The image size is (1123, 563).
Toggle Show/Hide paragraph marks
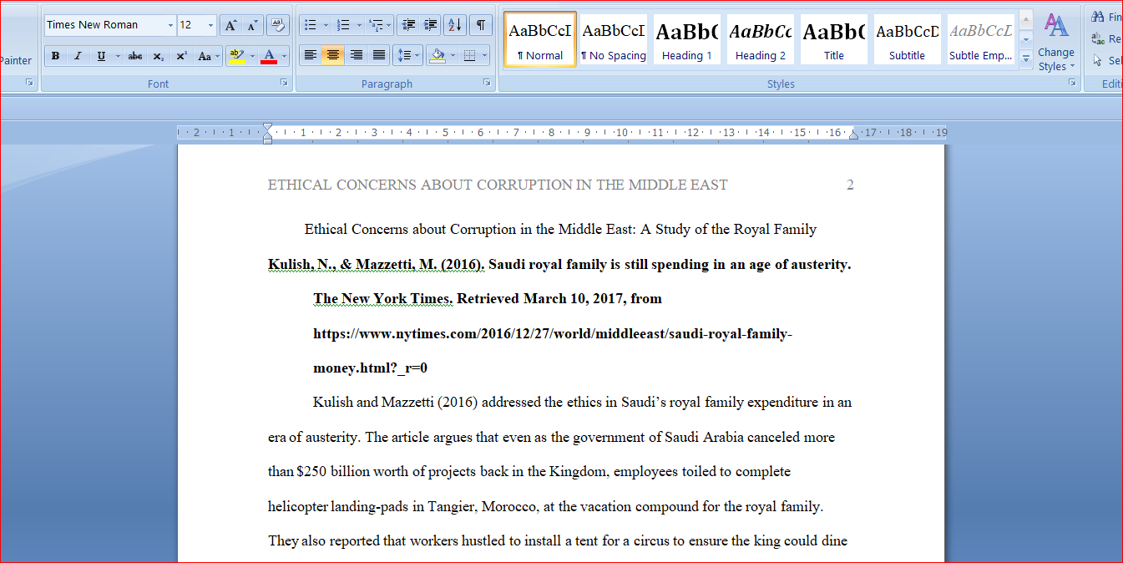(480, 25)
